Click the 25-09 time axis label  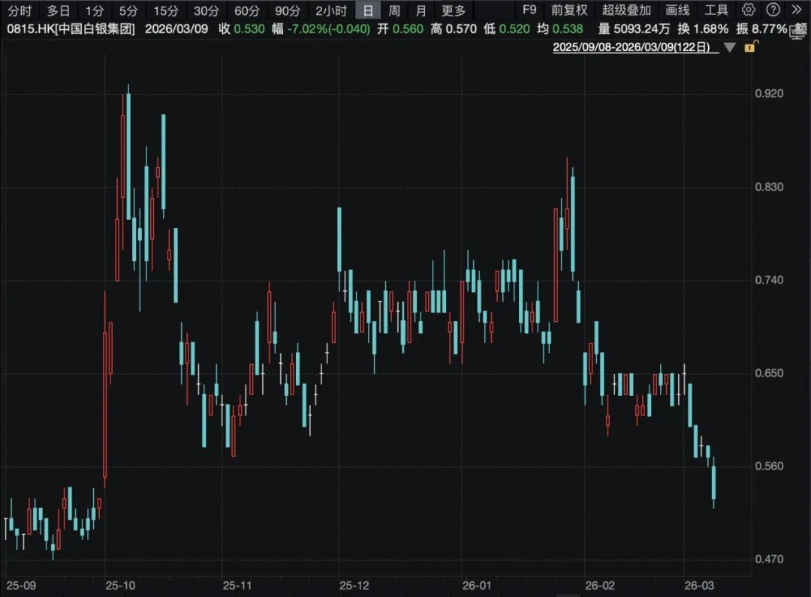21,586
